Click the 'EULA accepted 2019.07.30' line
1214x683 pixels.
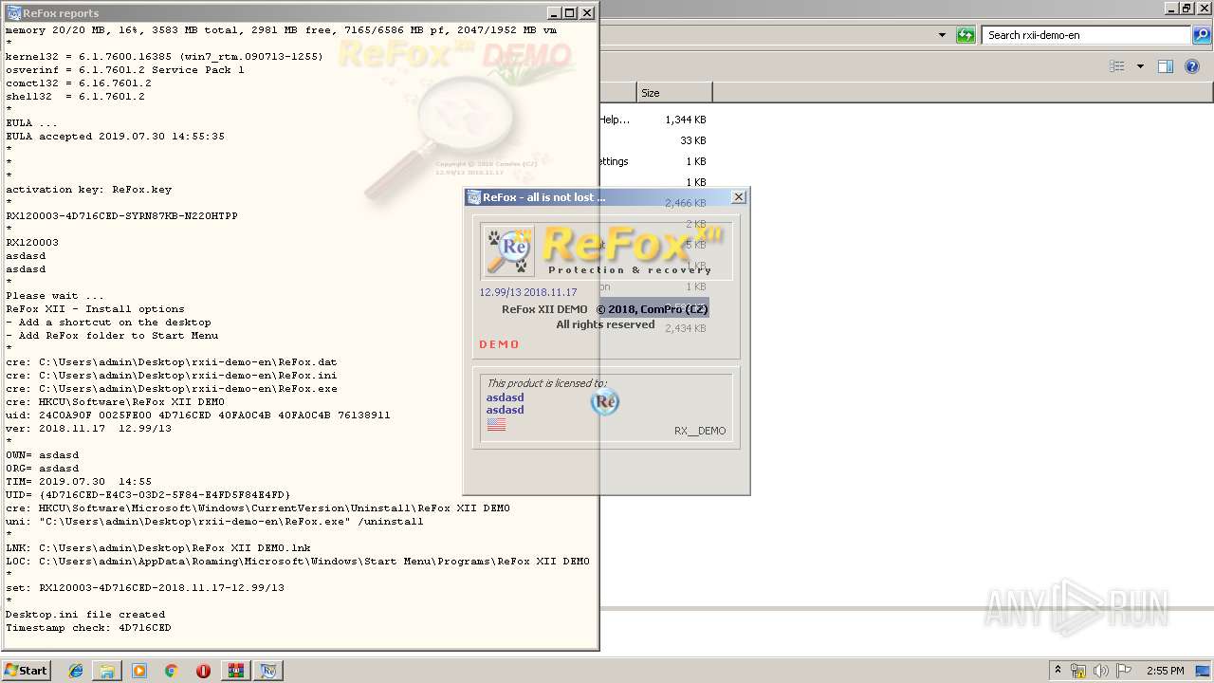[x=115, y=136]
